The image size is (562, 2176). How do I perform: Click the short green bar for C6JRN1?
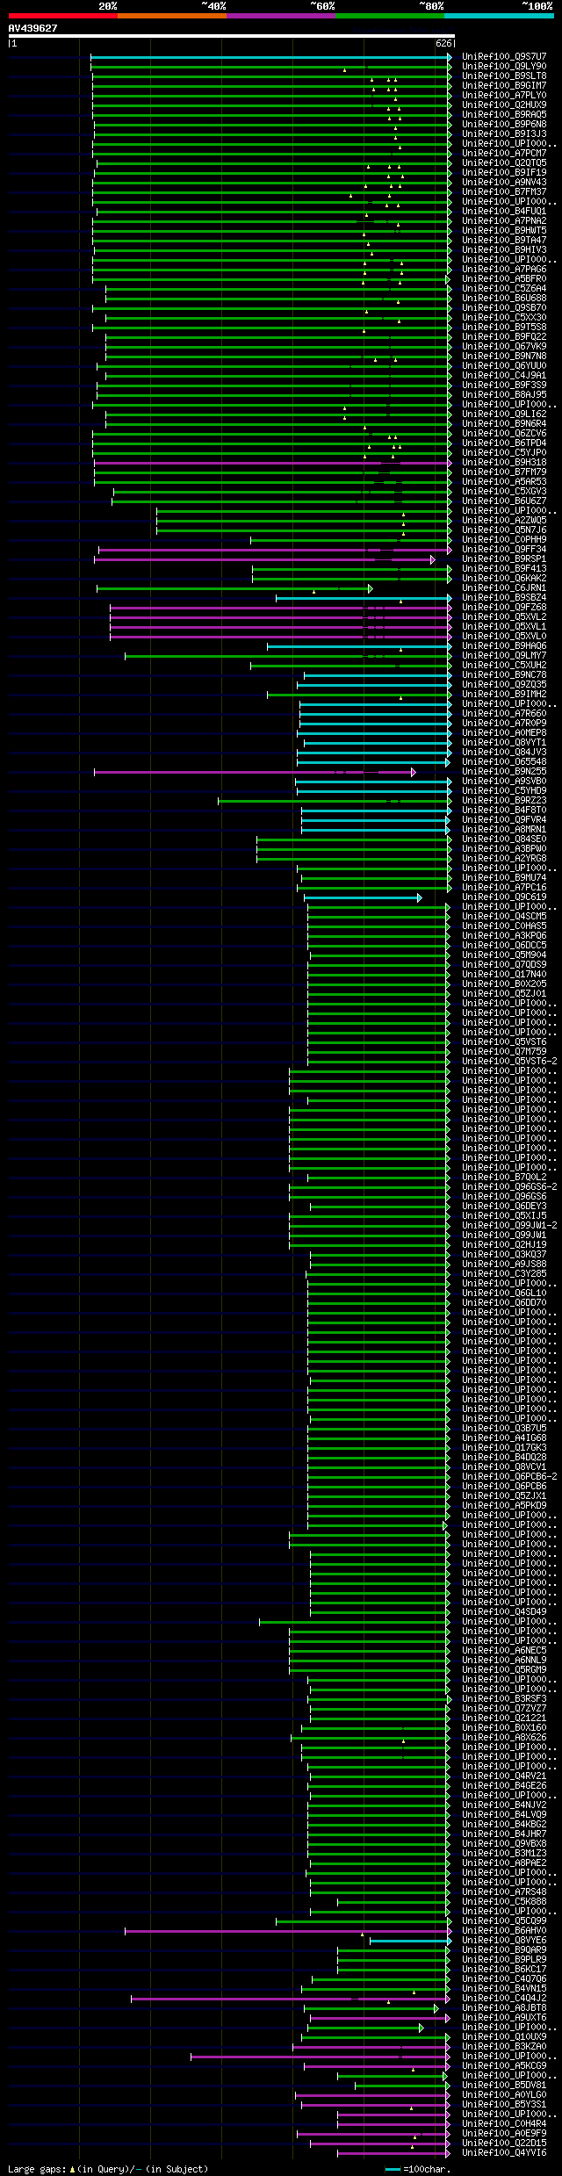point(234,588)
